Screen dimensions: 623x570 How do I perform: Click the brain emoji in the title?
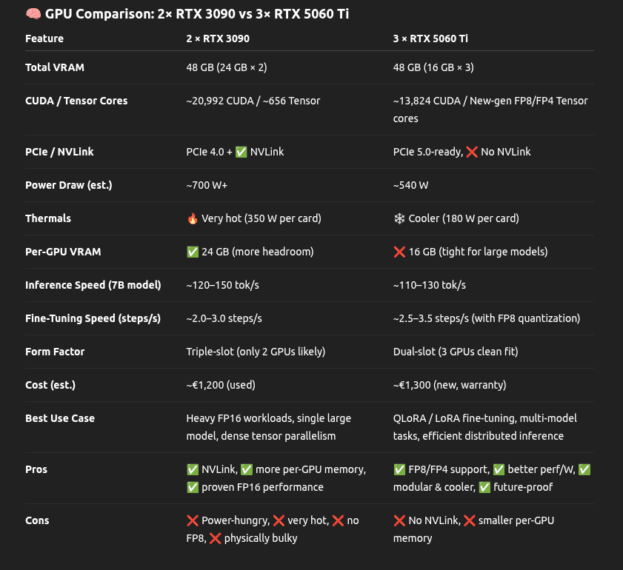point(33,13)
